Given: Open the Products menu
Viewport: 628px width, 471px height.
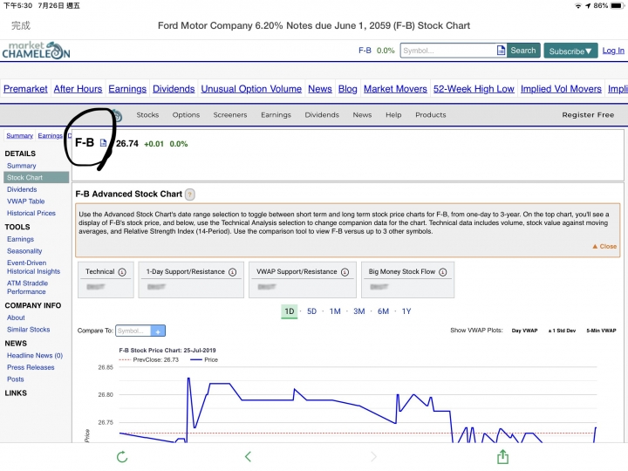Looking at the screenshot, I should pyautogui.click(x=431, y=115).
